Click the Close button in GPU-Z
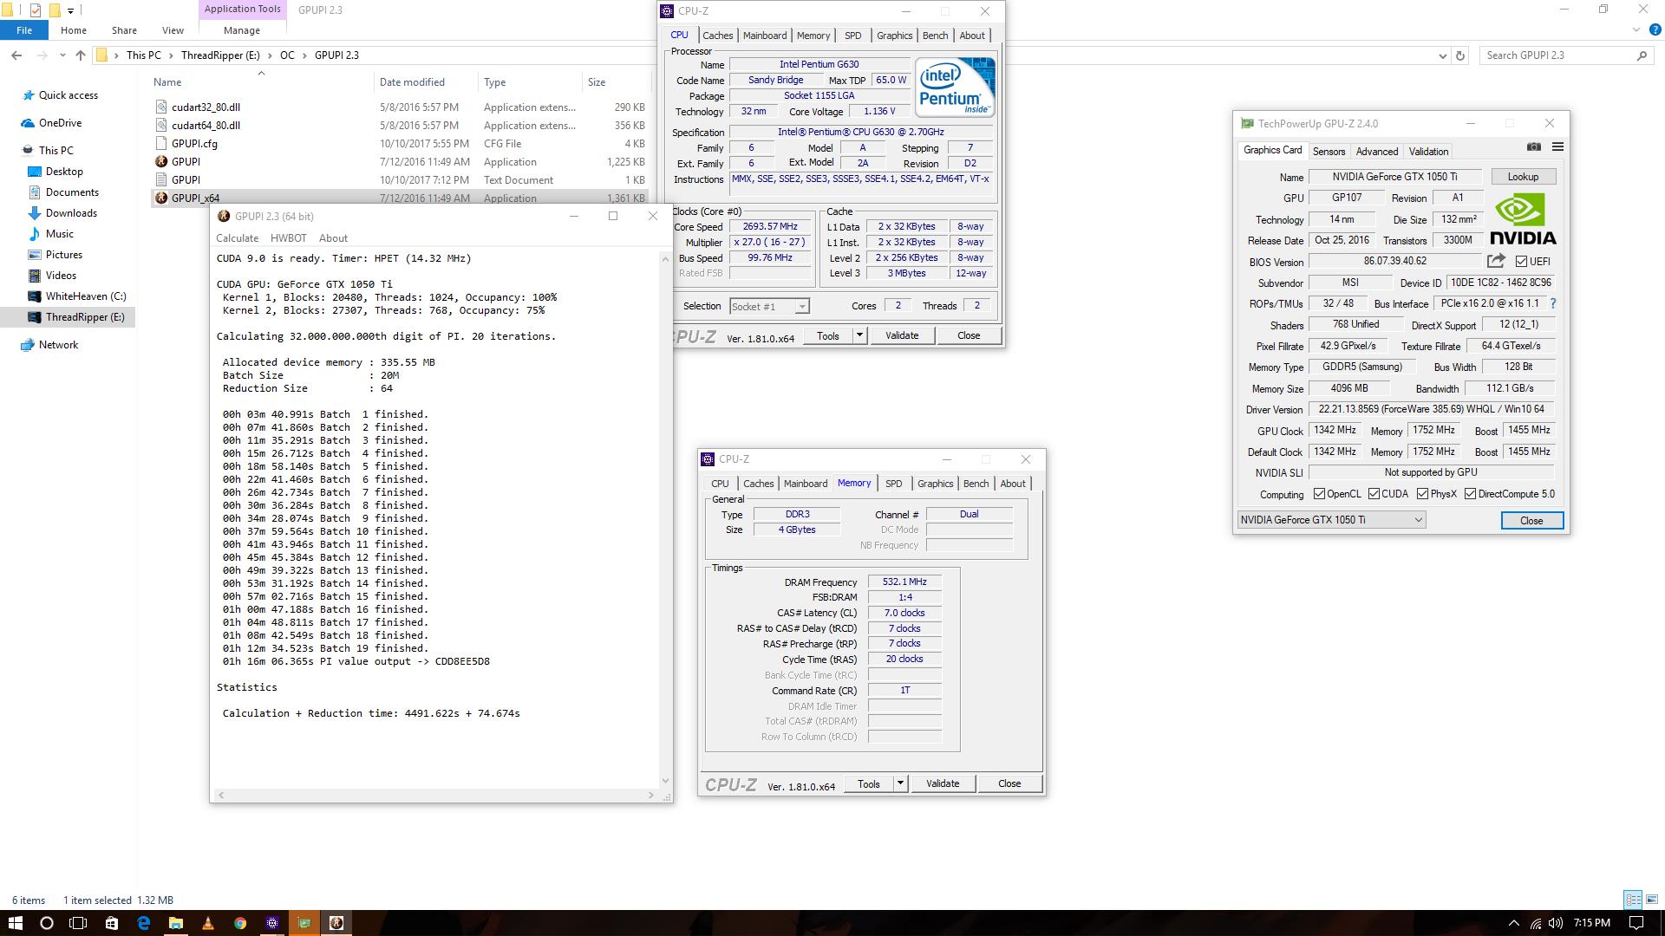Screen dimensions: 1665x936 [x=1531, y=521]
